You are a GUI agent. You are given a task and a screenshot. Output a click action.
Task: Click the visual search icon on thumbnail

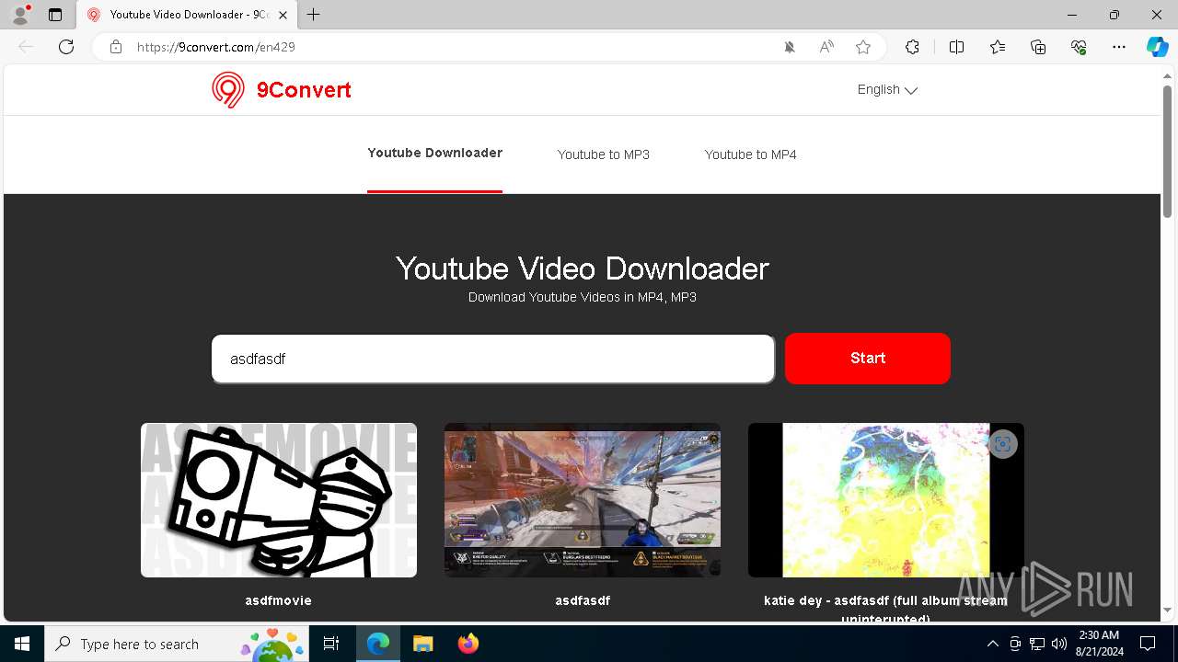coord(1002,445)
